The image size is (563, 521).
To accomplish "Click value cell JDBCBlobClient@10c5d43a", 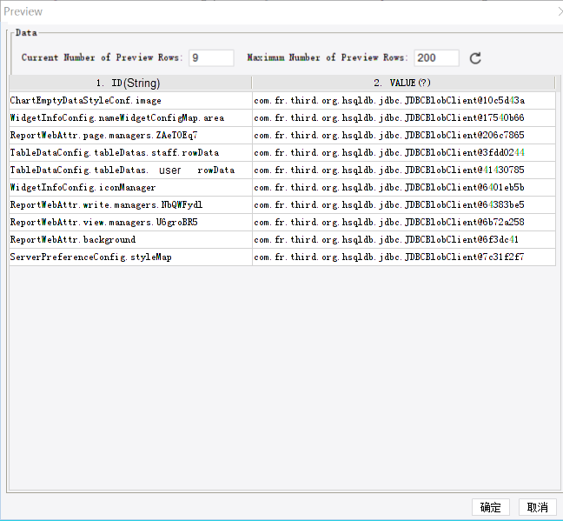I will coord(404,100).
